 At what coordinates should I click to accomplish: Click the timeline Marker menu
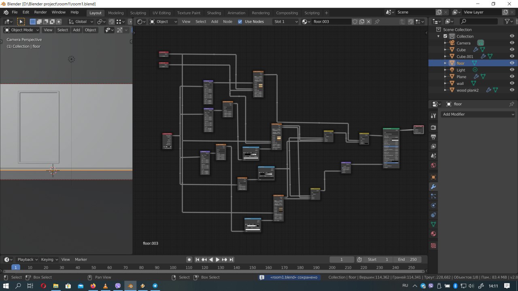click(x=81, y=259)
